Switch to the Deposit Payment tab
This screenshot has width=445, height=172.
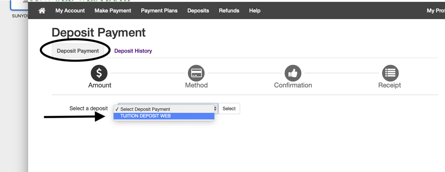78,51
